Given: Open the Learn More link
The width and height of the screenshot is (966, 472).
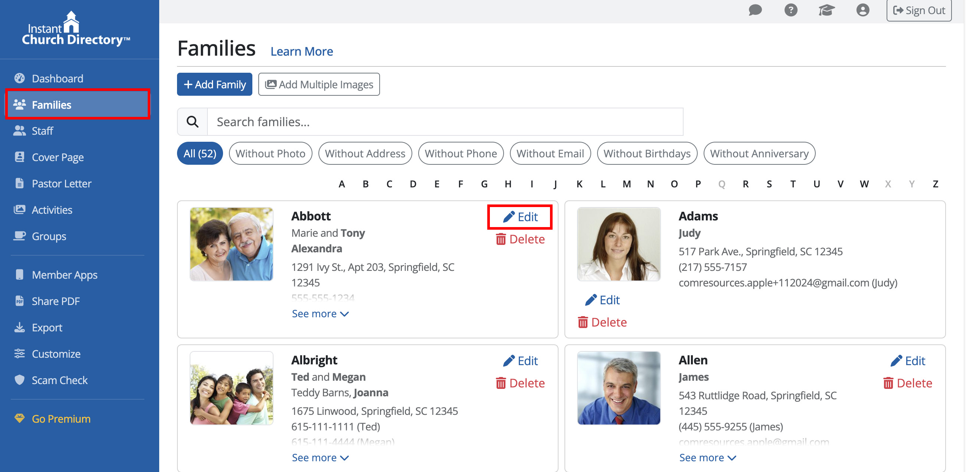Looking at the screenshot, I should coord(301,51).
